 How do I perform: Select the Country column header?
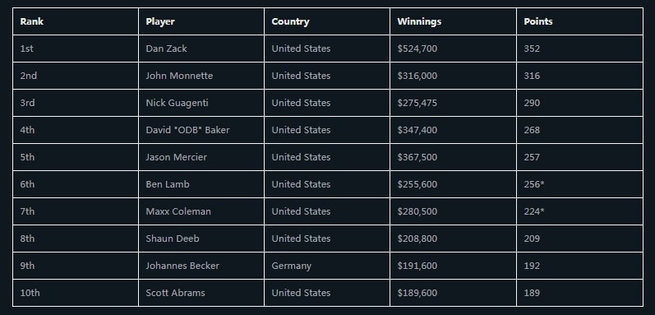tap(290, 21)
